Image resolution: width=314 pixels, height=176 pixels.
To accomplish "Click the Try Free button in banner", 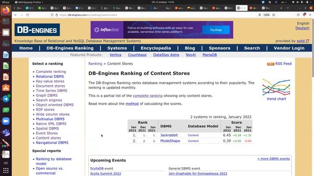I will click(x=216, y=30).
